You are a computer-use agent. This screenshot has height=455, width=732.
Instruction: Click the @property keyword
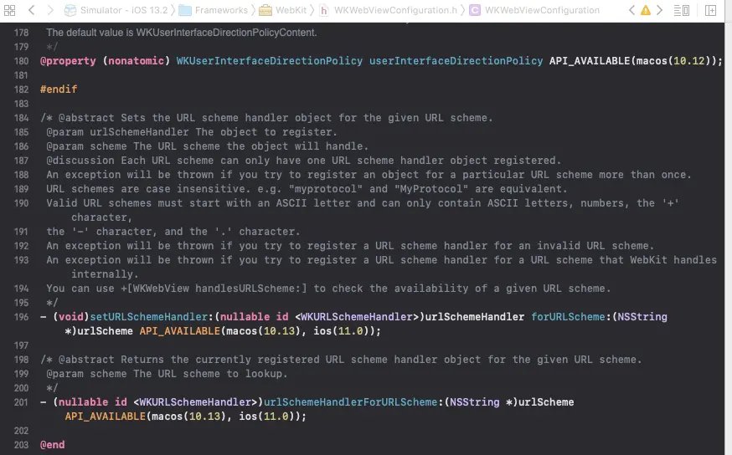pyautogui.click(x=68, y=61)
